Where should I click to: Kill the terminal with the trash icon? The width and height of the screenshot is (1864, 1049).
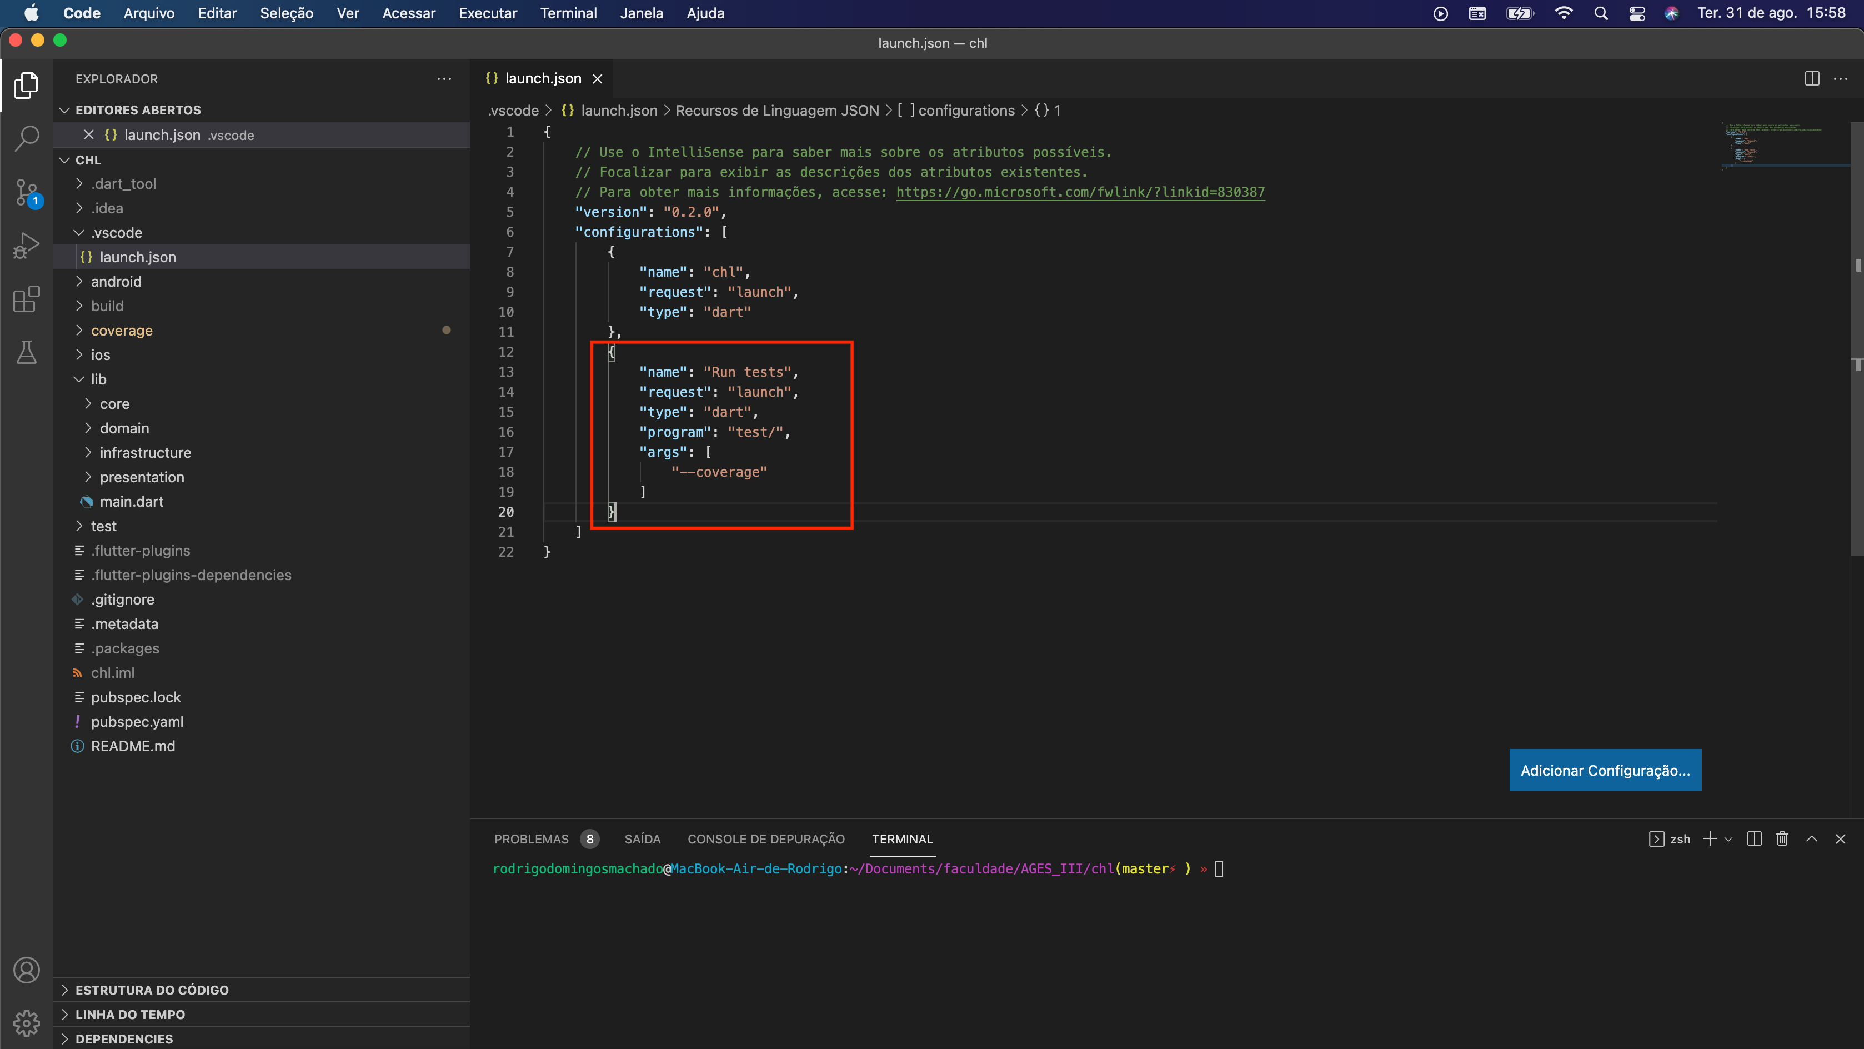(1781, 838)
